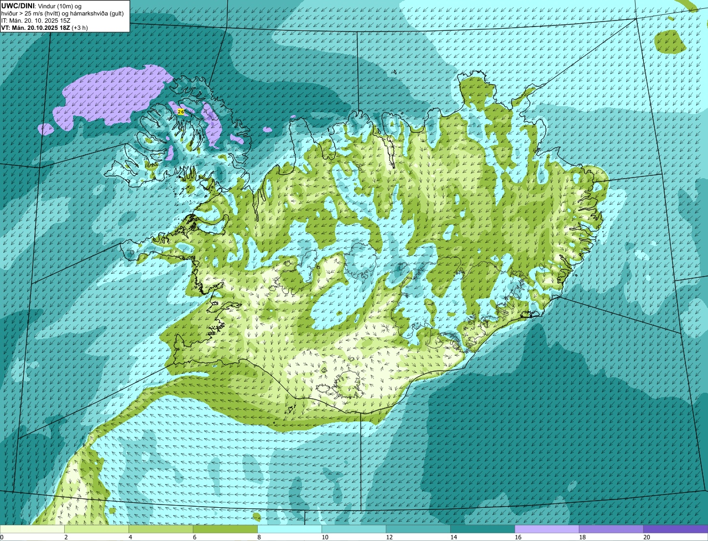The height and width of the screenshot is (541, 708).
Task: Select the 8–10 m/s light cyan swatch
Action: click(x=290, y=529)
